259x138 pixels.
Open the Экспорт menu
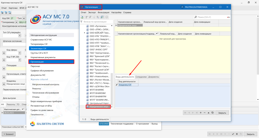coord(92,13)
